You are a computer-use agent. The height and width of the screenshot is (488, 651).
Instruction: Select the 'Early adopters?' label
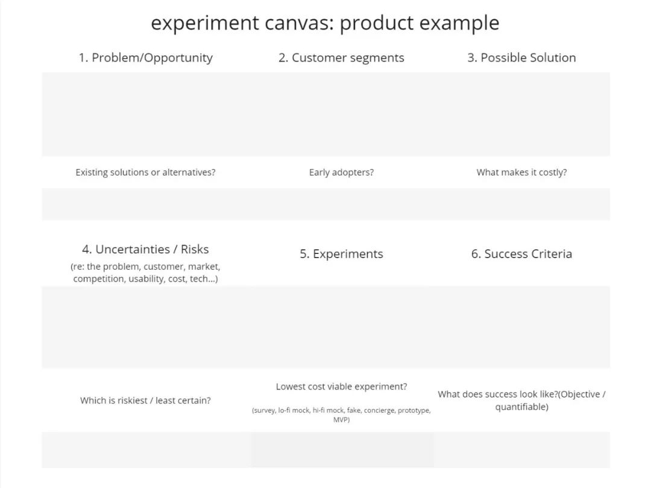point(341,173)
